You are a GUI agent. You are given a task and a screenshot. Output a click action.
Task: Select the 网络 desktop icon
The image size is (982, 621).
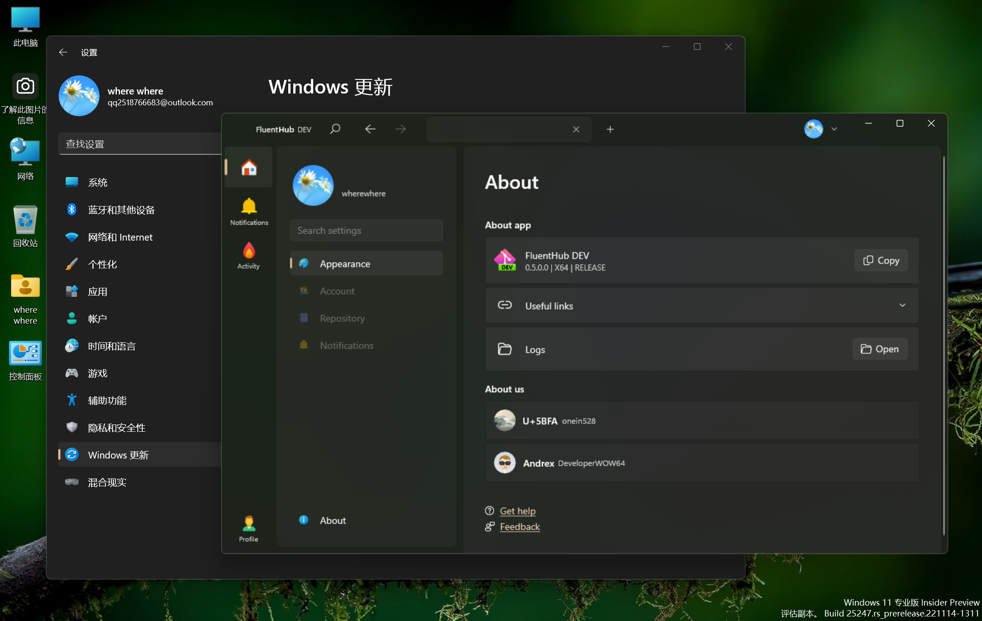25,159
